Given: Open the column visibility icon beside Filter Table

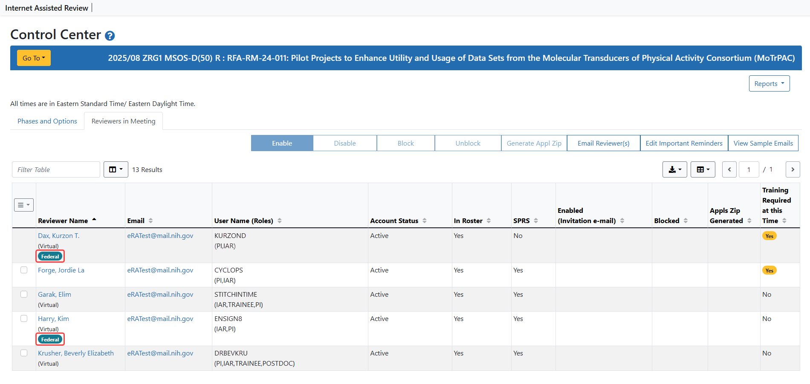Looking at the screenshot, I should [x=116, y=169].
